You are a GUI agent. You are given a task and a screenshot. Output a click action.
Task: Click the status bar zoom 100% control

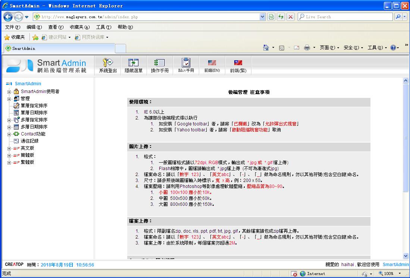click(389, 273)
